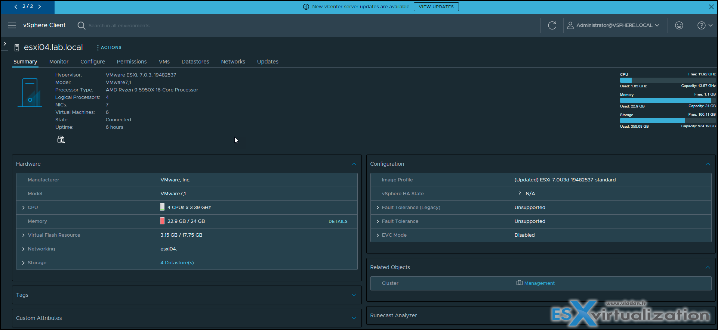Screen dimensions: 718x330
Task: Switch to the Monitor tab
Action: (x=59, y=62)
